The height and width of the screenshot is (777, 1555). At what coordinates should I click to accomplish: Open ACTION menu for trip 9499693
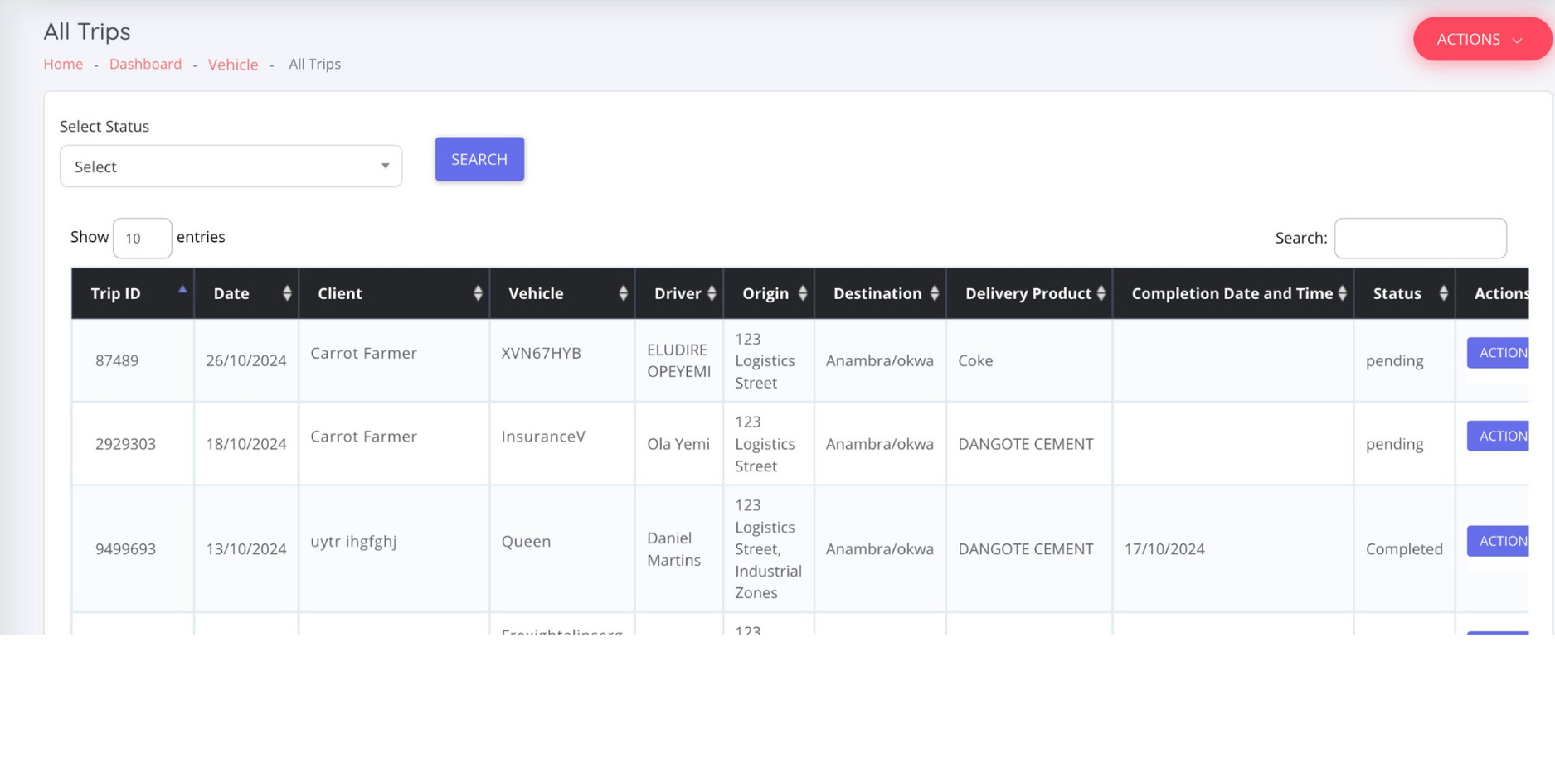click(x=1499, y=541)
